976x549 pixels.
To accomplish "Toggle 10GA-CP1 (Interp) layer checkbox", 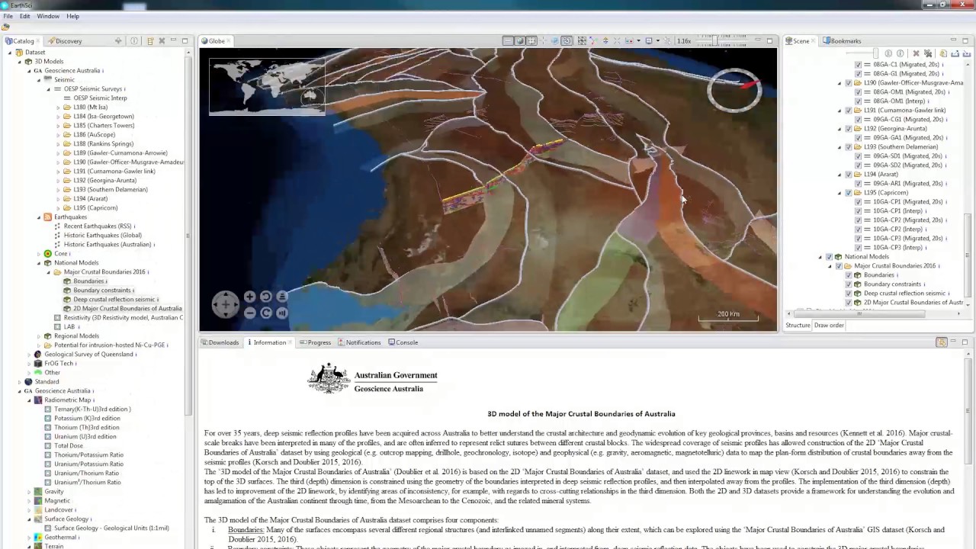I will pos(858,211).
